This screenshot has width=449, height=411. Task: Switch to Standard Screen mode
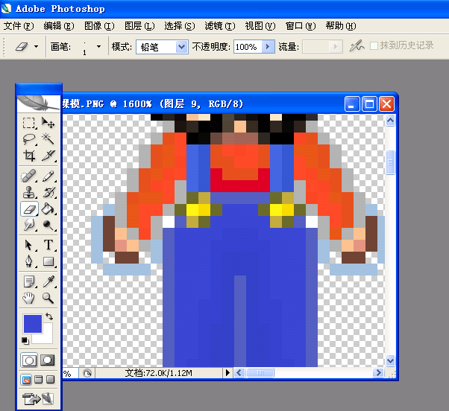click(x=26, y=380)
